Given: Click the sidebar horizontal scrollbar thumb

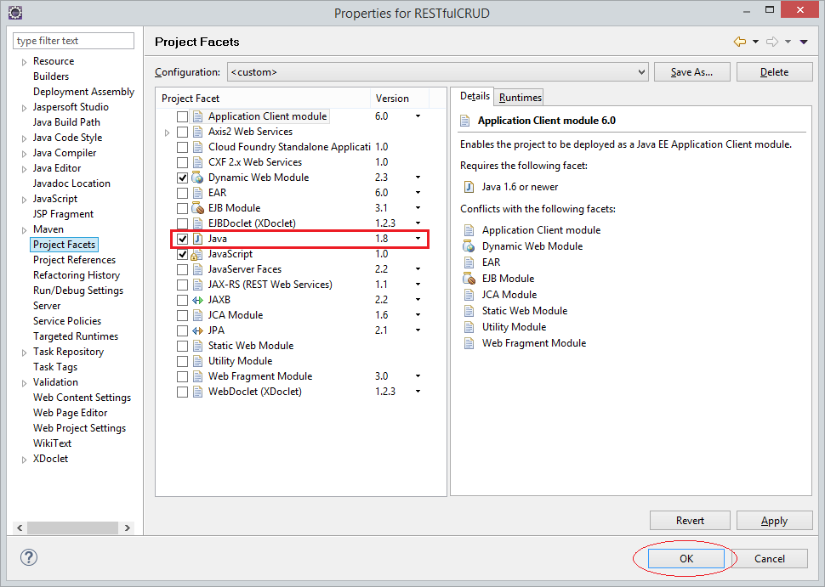Looking at the screenshot, I should (x=72, y=528).
